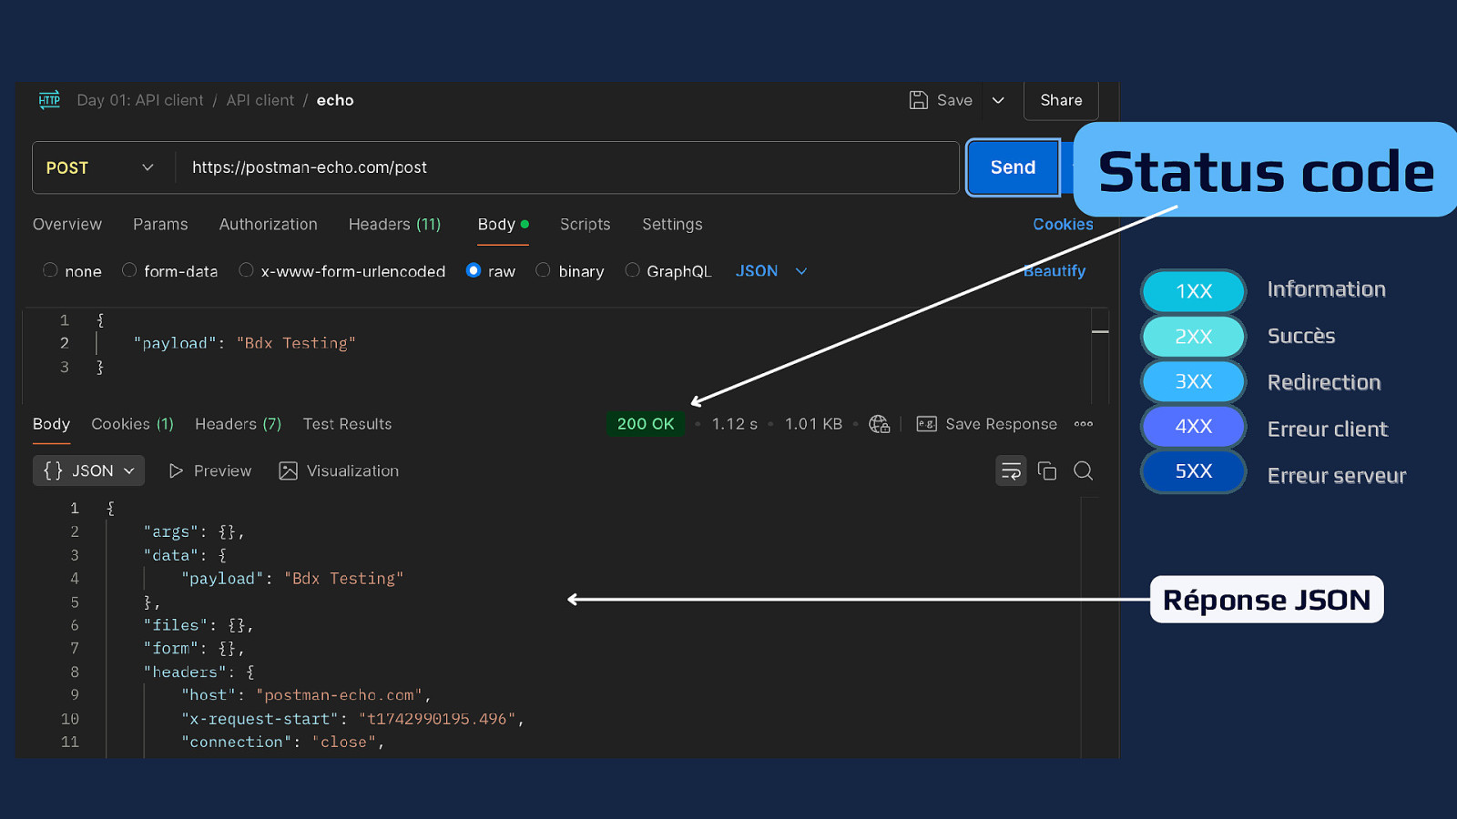Choose the binary body type
The image size is (1457, 819).
[x=544, y=270]
